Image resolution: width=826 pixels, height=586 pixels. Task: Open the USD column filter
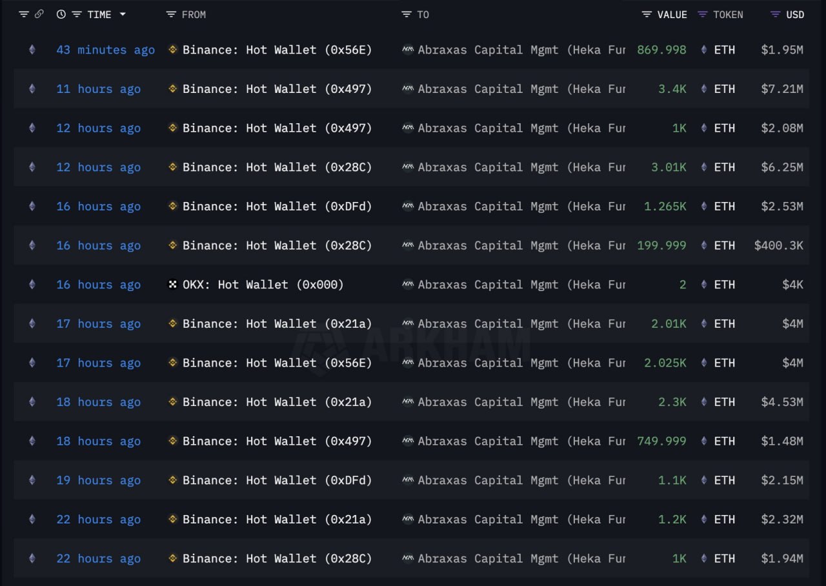point(776,14)
